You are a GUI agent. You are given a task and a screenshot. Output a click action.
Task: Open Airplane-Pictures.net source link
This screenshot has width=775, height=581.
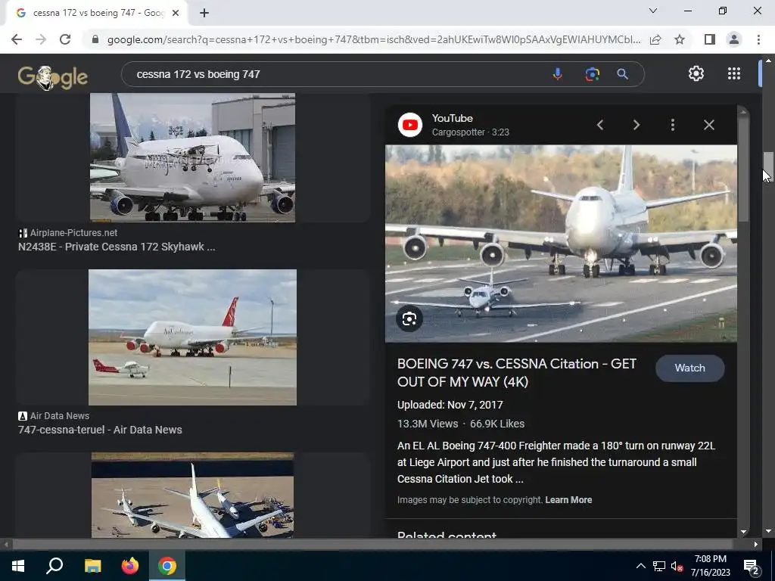pyautogui.click(x=68, y=233)
